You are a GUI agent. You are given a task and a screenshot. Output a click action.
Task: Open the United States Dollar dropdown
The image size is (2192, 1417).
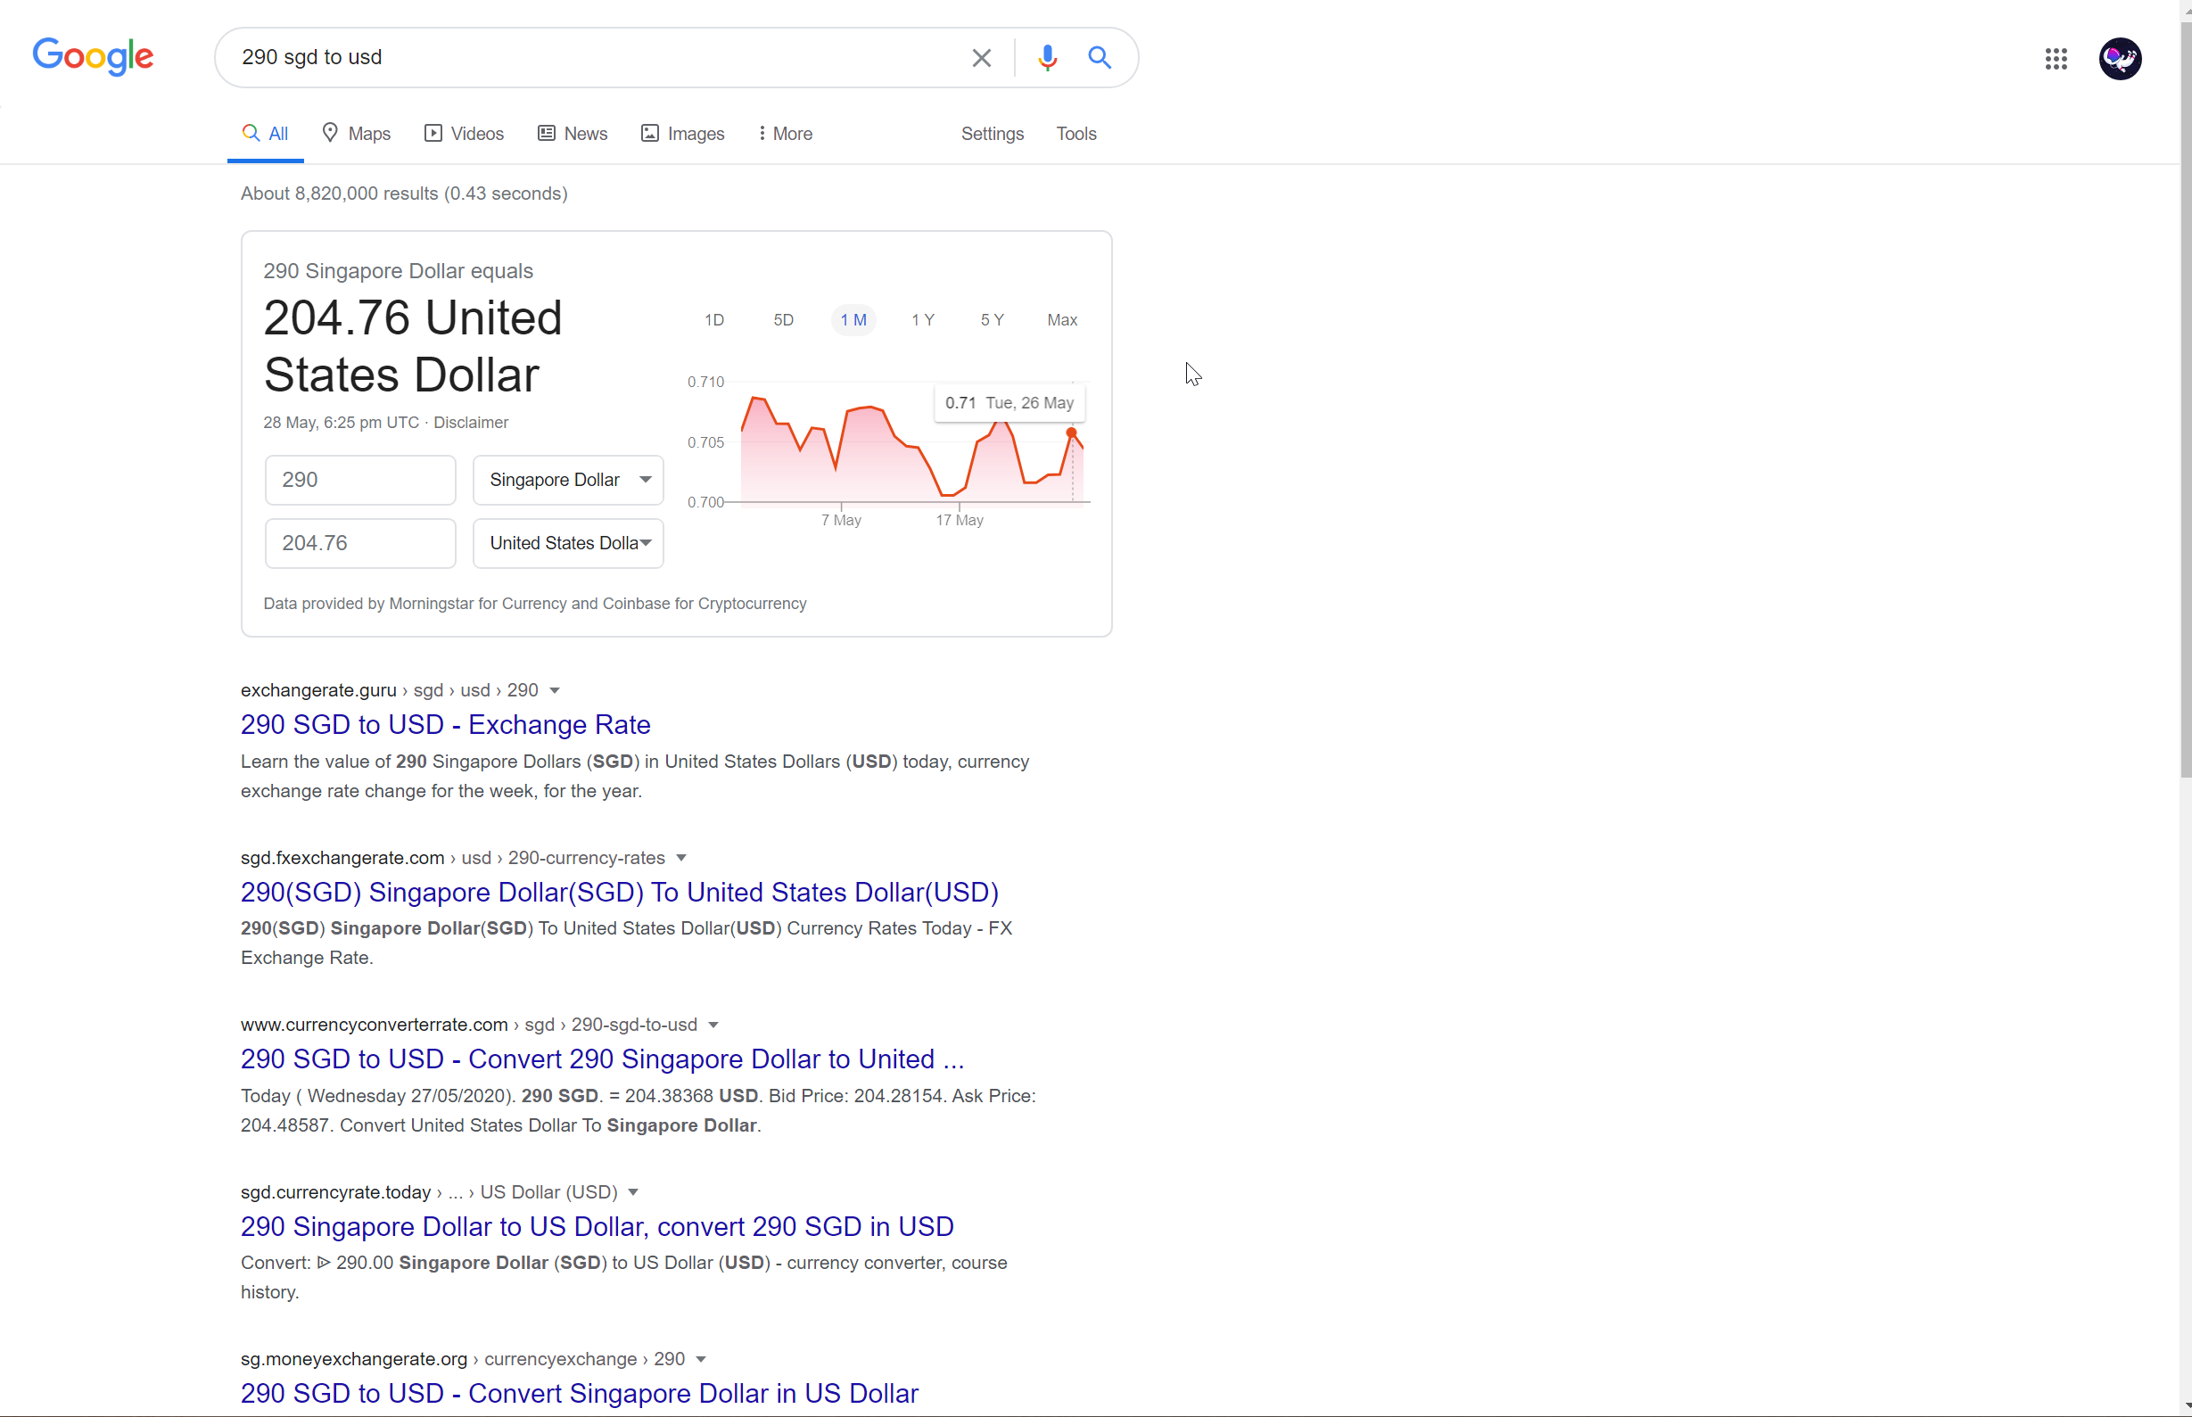[568, 543]
